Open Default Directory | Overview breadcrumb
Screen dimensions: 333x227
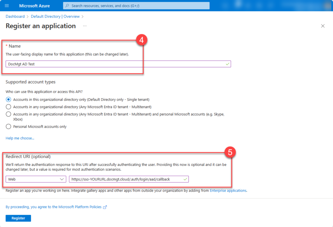(55, 16)
